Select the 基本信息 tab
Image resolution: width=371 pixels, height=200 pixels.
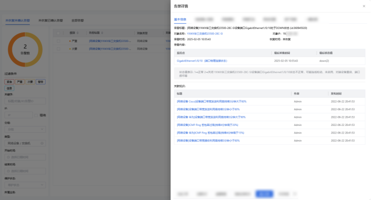pos(180,20)
